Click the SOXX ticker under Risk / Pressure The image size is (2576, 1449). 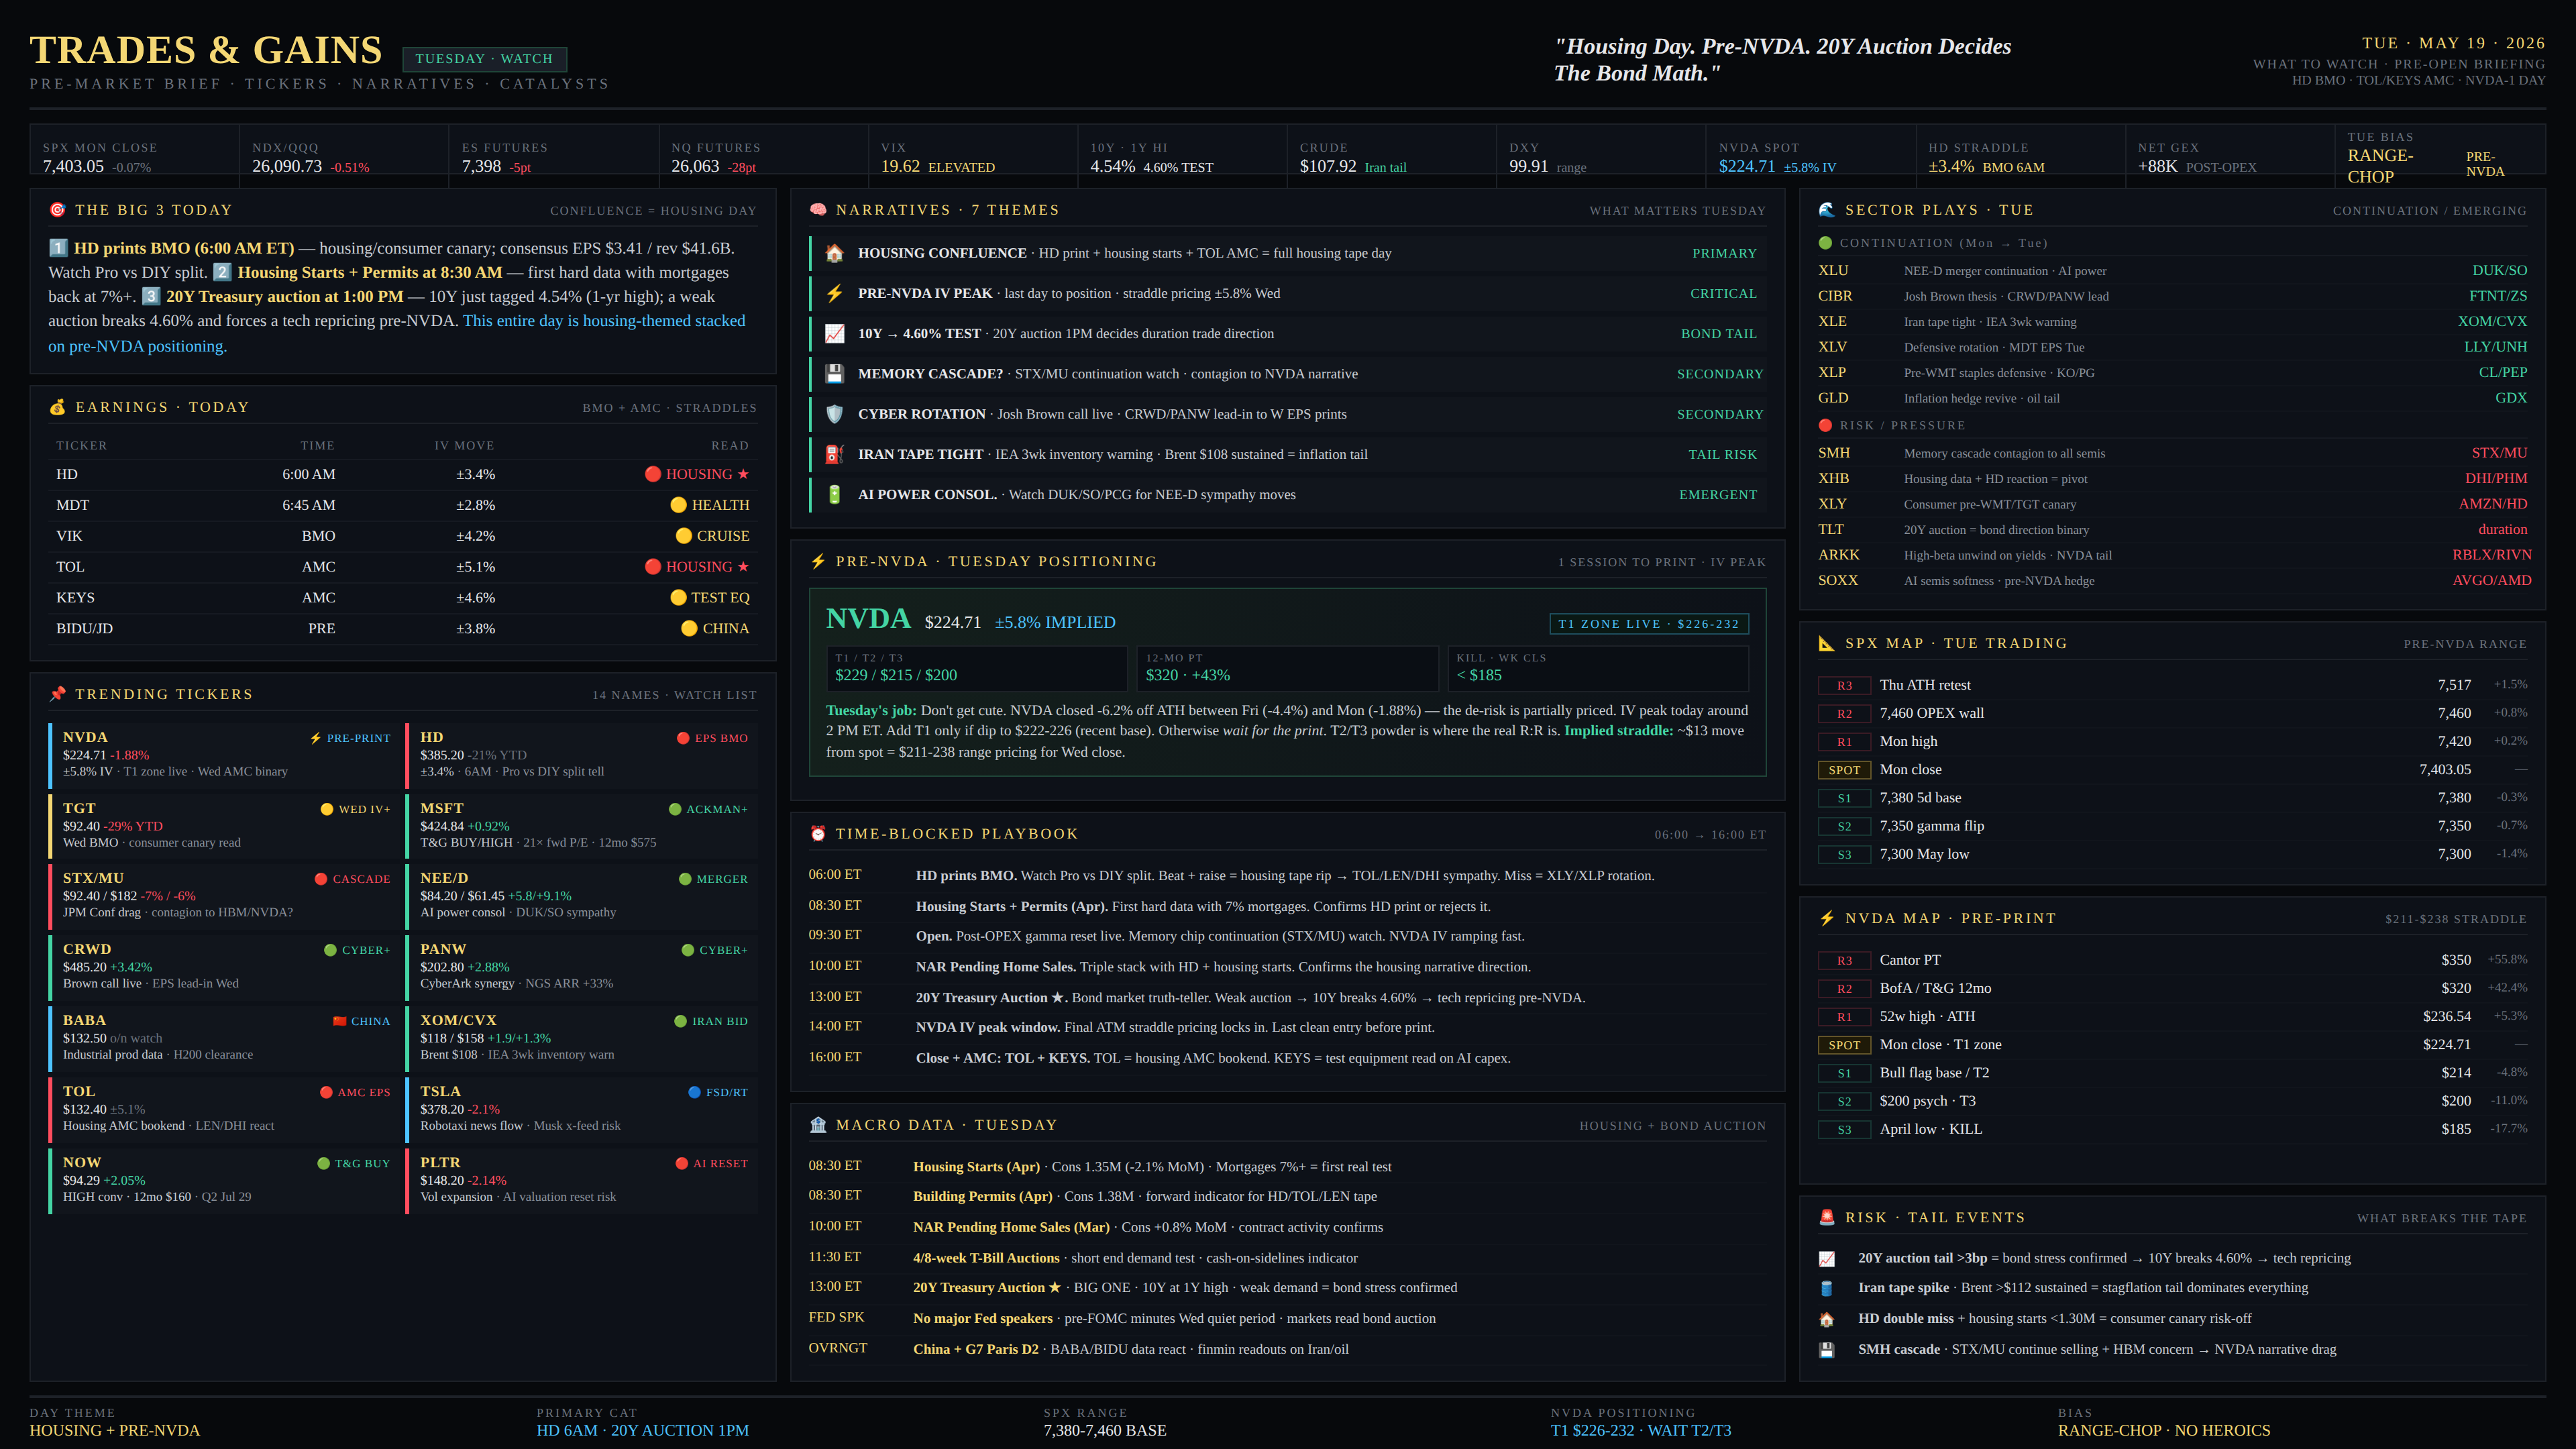[1838, 580]
